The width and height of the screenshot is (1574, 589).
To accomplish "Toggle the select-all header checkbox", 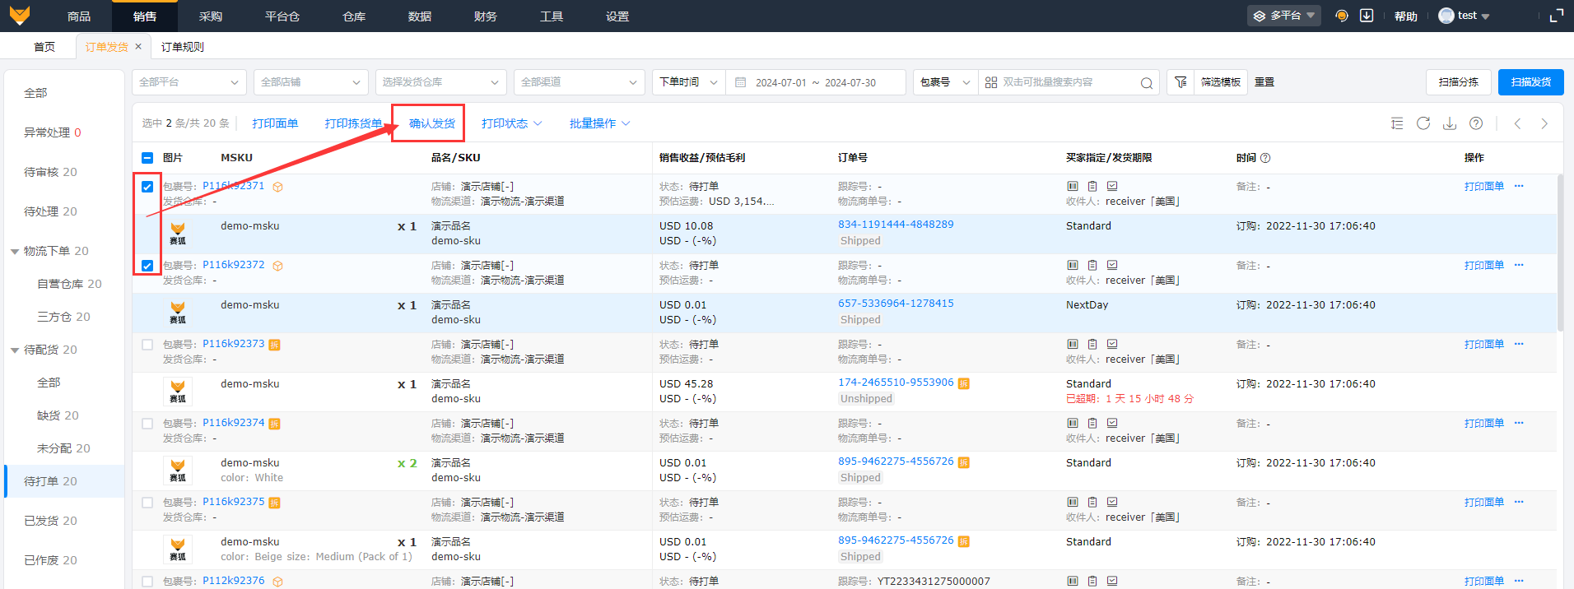I will tap(147, 158).
